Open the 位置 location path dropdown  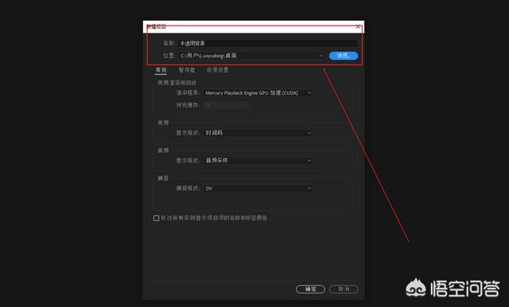251,56
